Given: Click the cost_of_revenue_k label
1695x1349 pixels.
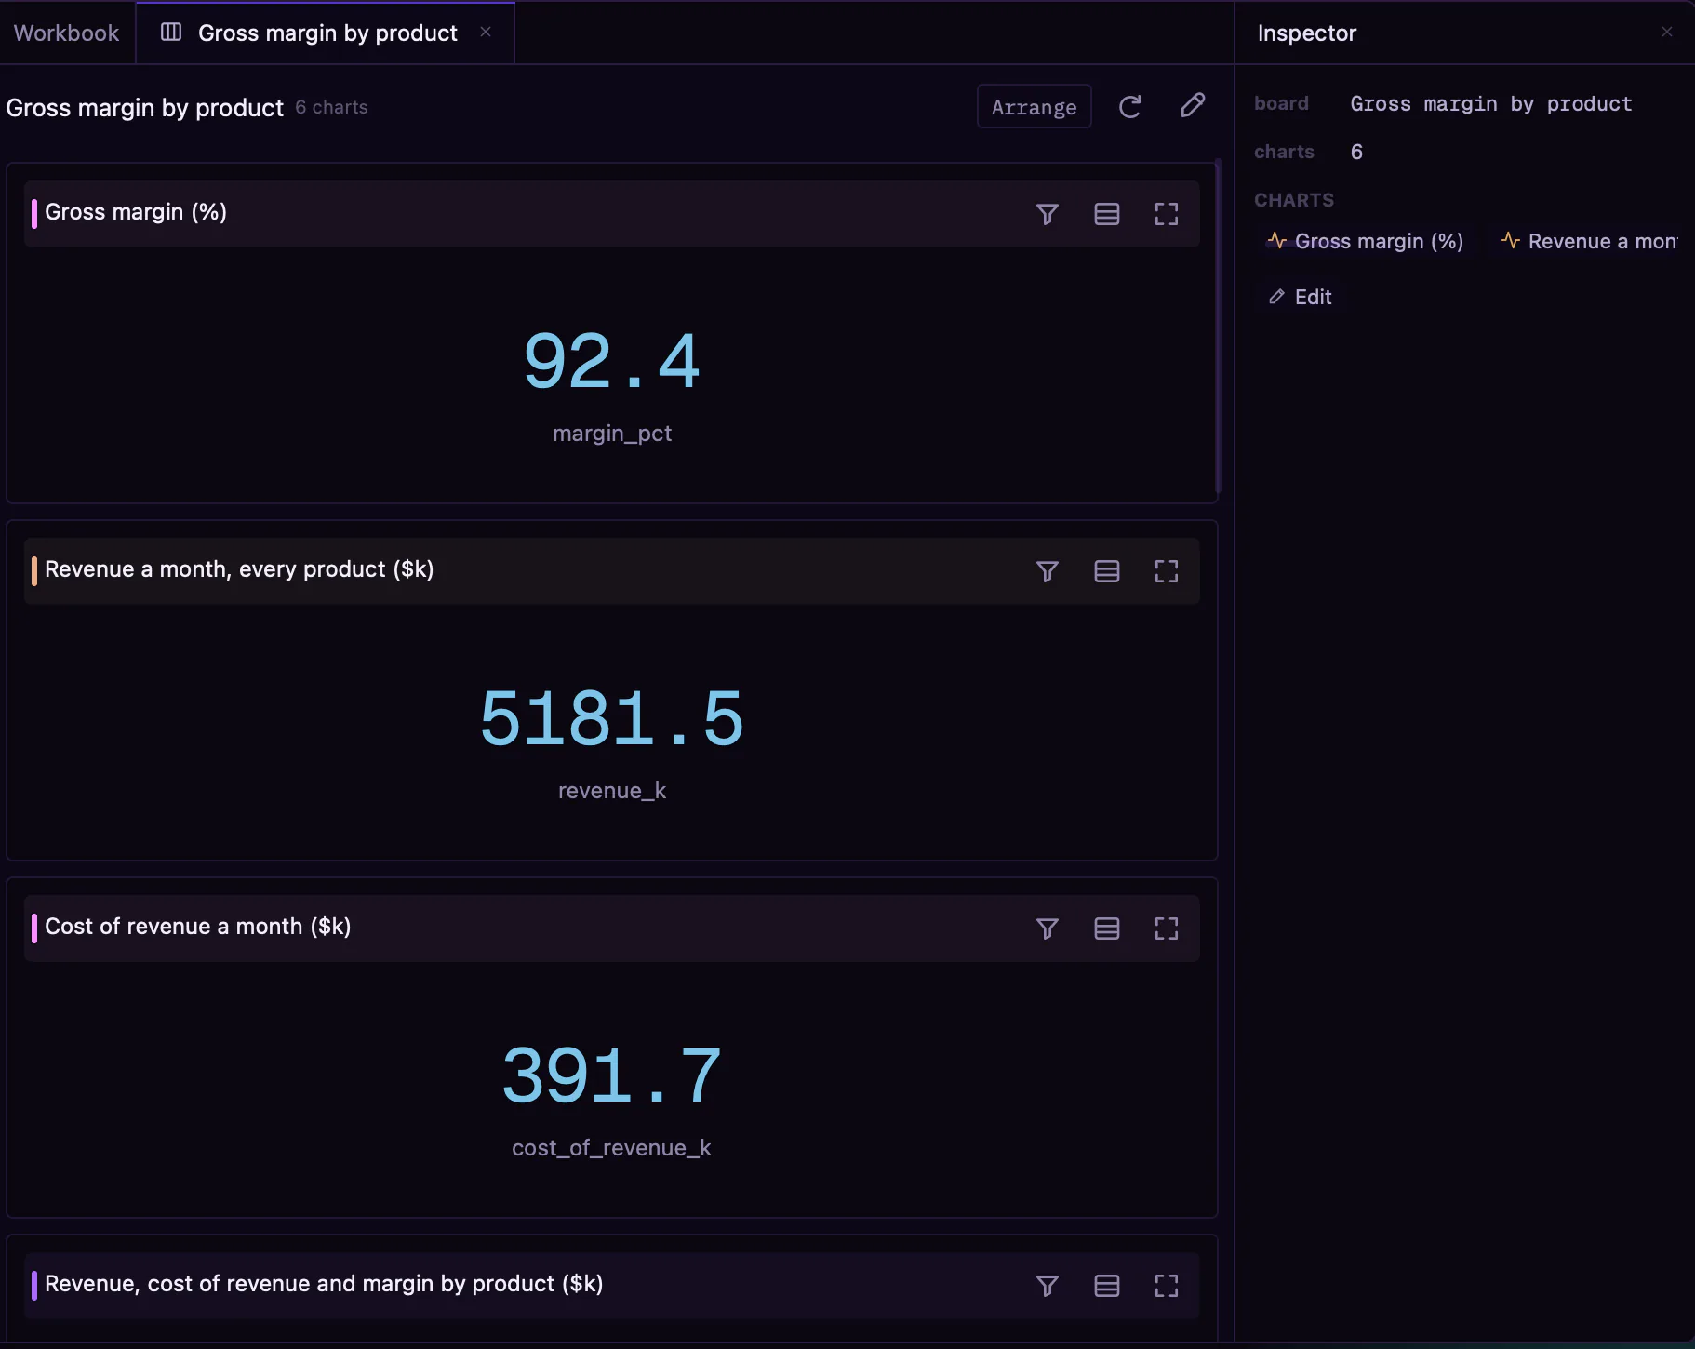Looking at the screenshot, I should (x=611, y=1148).
